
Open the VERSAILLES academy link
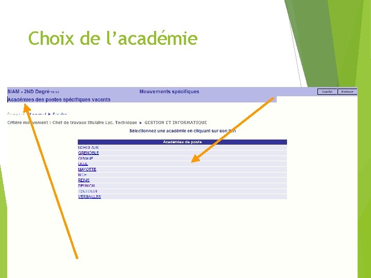click(x=90, y=197)
